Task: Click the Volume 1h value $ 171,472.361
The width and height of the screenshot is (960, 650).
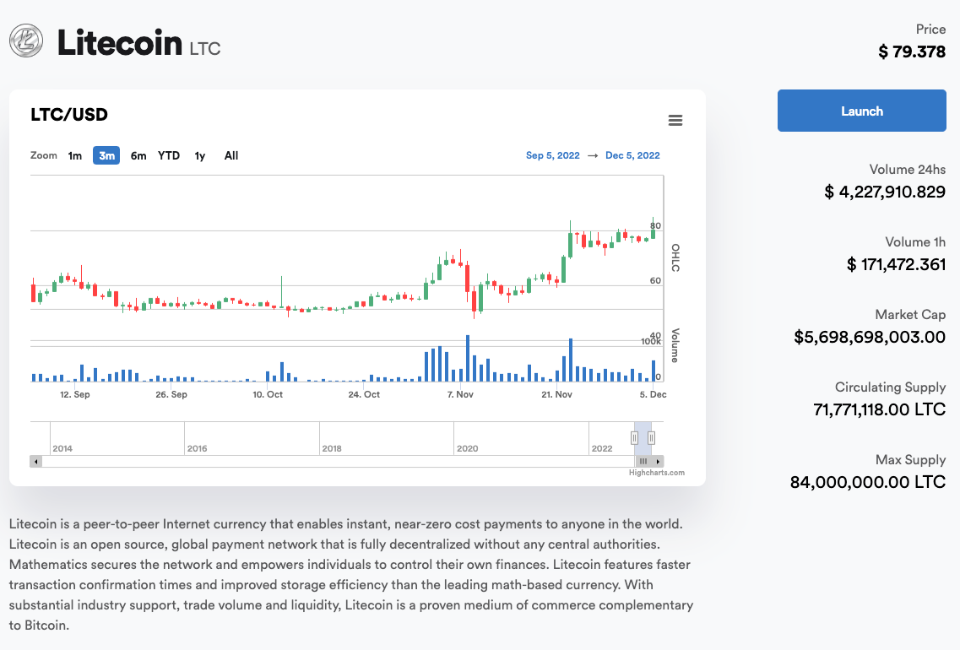Action: (x=896, y=264)
